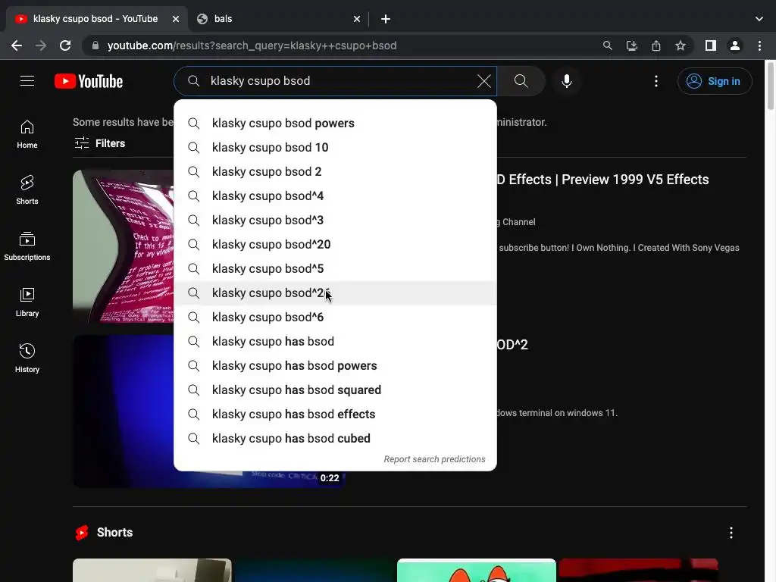Viewport: 776px width, 582px height.
Task: Close the 'klasky csupo bsod - YouTube' tab
Action: click(176, 19)
